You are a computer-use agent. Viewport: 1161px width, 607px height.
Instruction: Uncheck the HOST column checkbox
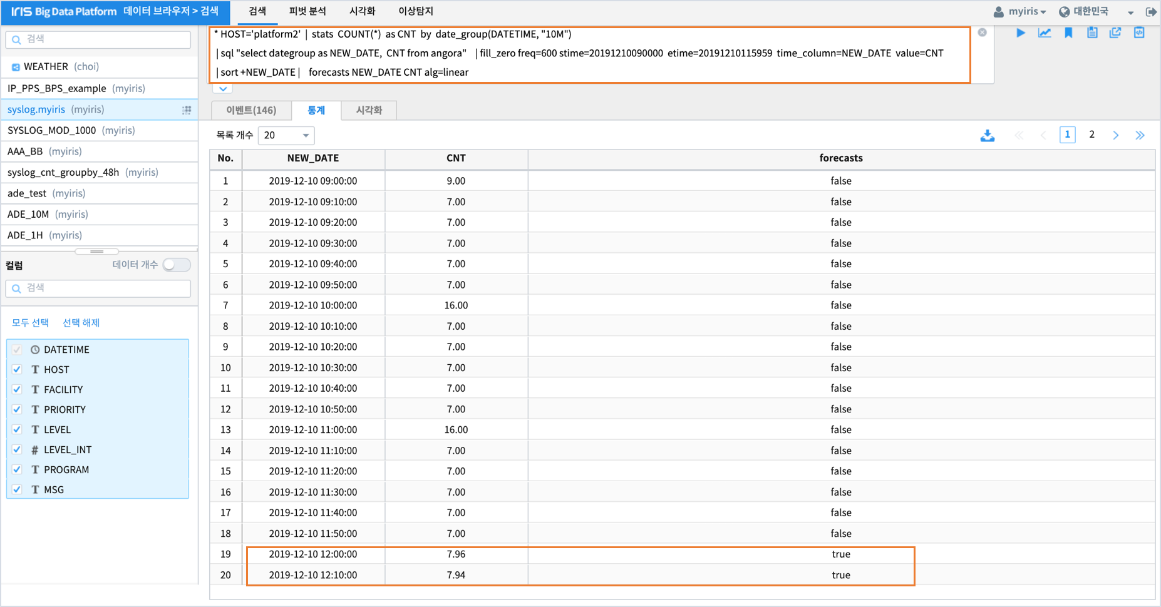click(x=17, y=369)
